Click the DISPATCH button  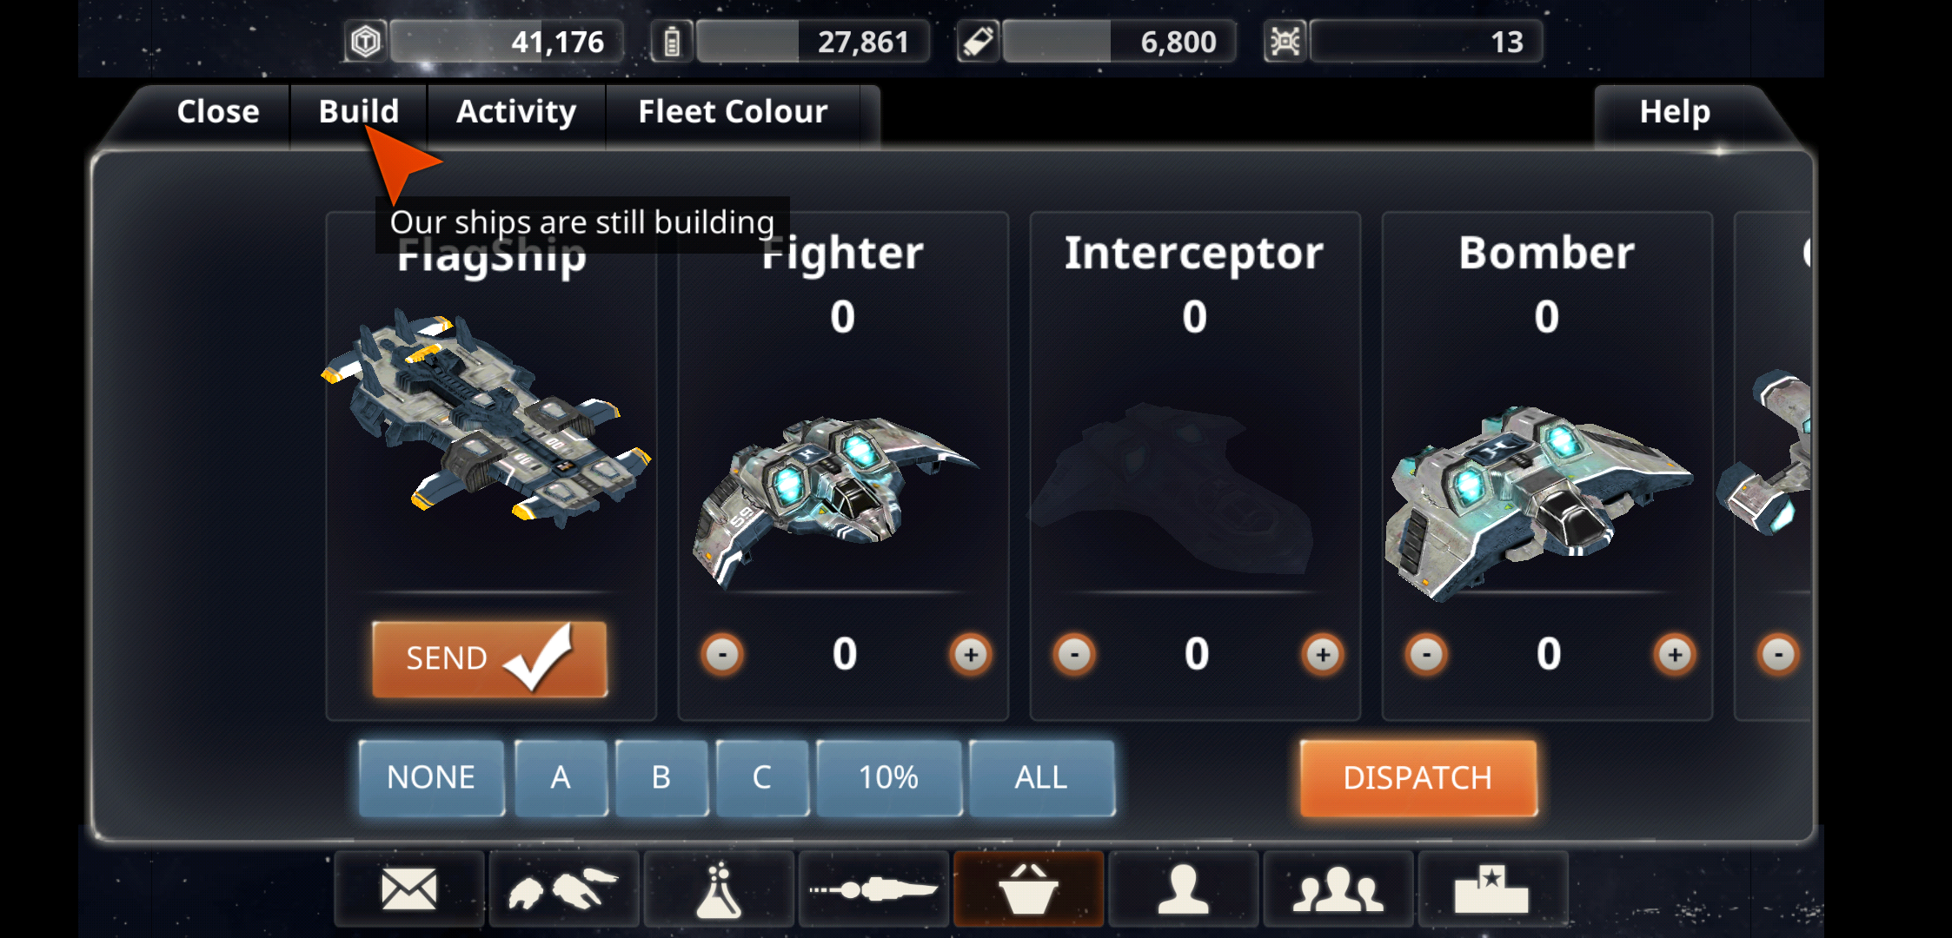coord(1418,777)
